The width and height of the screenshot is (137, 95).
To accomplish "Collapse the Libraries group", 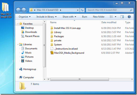I will point(18,44).
